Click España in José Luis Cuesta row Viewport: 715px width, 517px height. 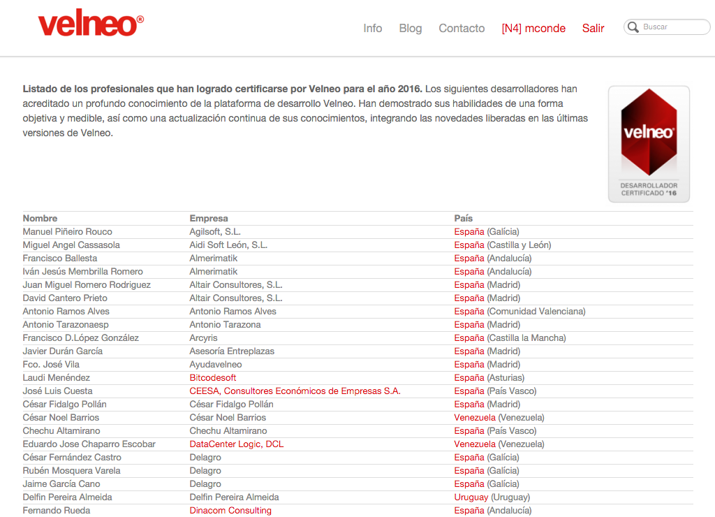[469, 391]
